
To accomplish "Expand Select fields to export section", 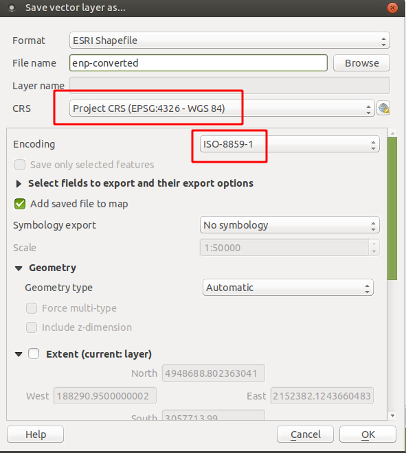I will pyautogui.click(x=19, y=184).
